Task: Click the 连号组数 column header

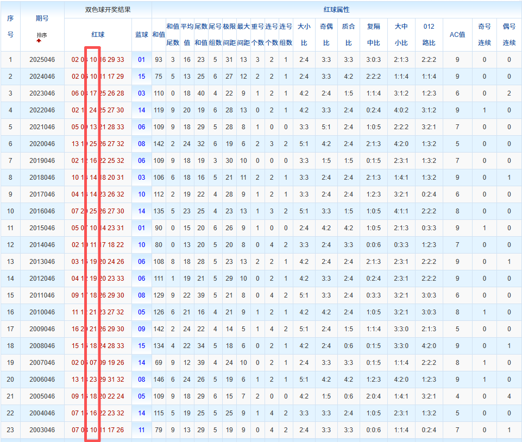Action: click(286, 35)
